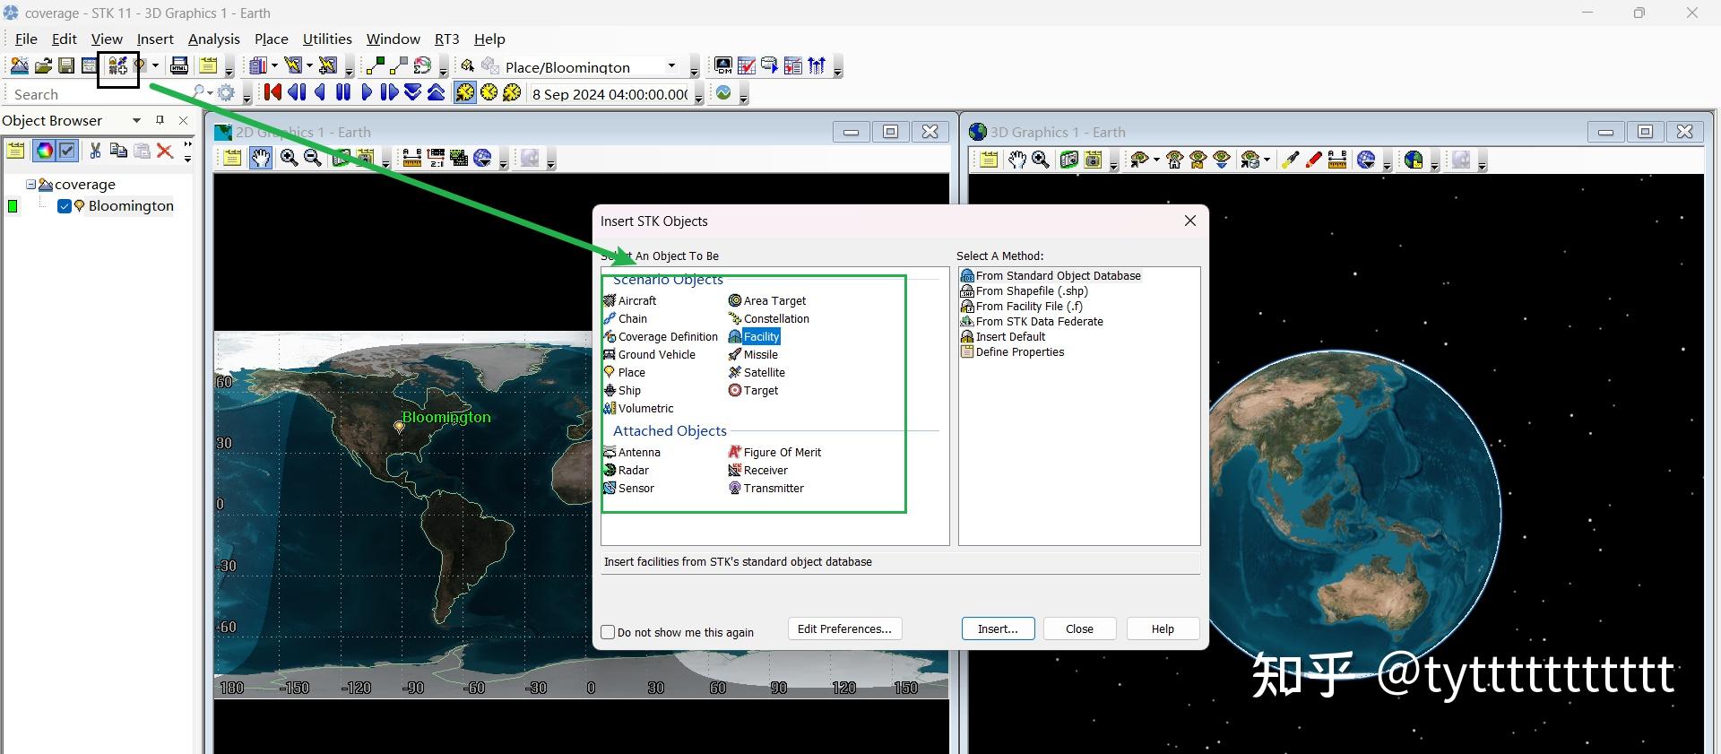Click the Help button in Insert dialog
1721x754 pixels.
pyautogui.click(x=1163, y=628)
